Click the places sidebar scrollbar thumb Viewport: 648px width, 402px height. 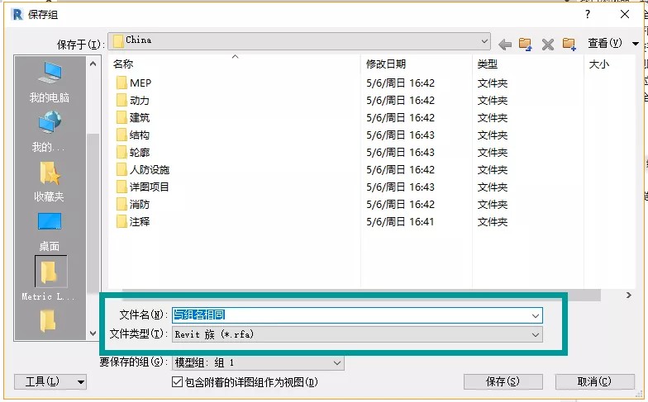click(93, 212)
